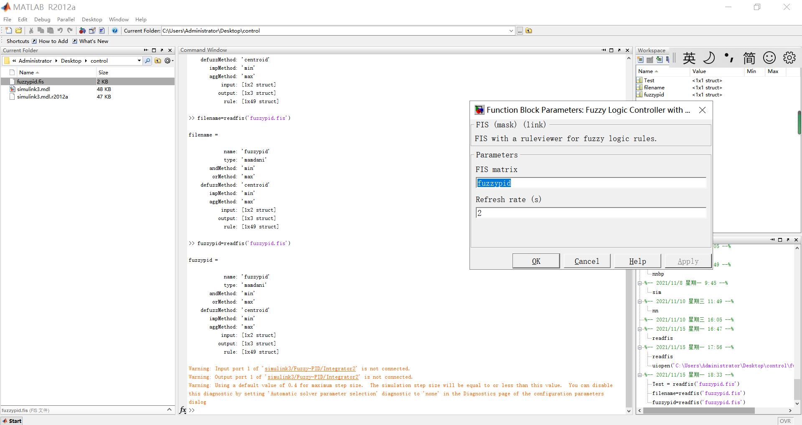The height and width of the screenshot is (425, 802).
Task: Create a new script via the new file icon
Action: point(9,30)
